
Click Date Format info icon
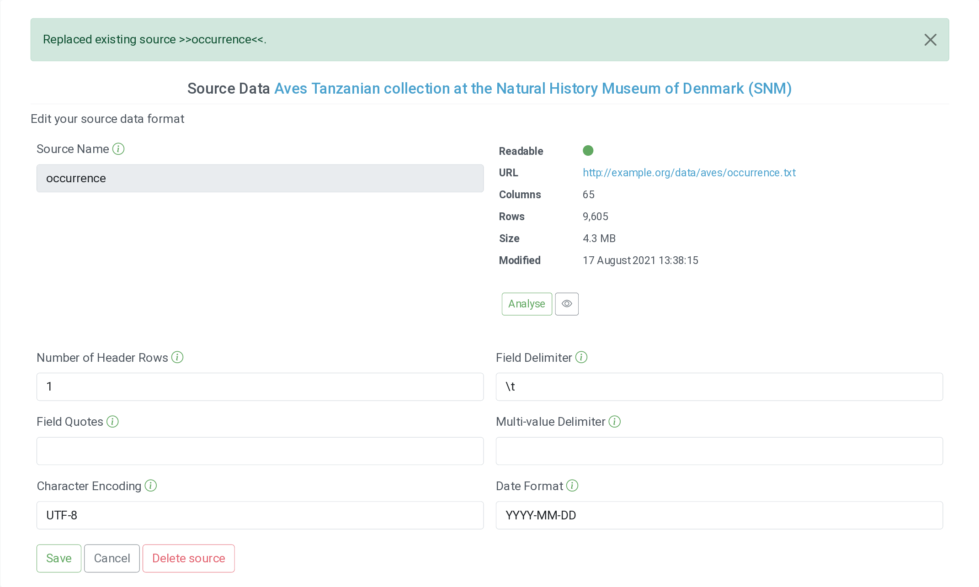click(x=572, y=486)
